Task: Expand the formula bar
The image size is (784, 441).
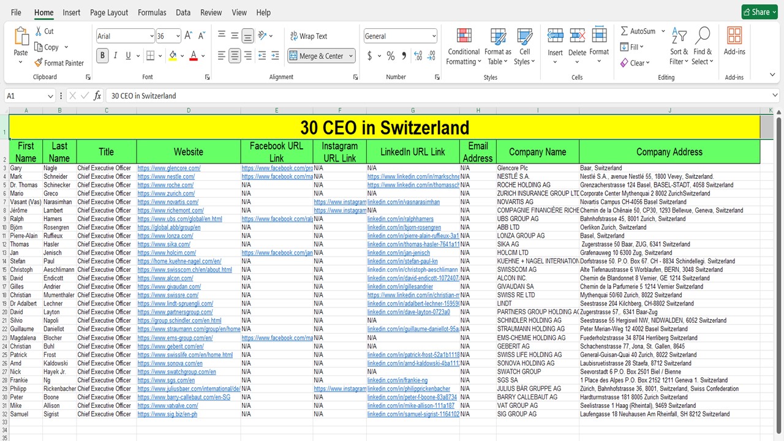Action: pos(775,96)
